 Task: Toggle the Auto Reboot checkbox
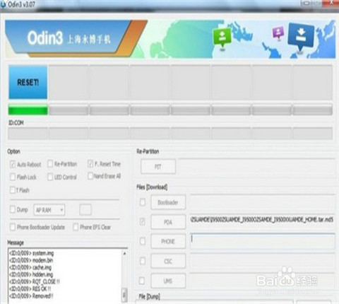point(13,164)
